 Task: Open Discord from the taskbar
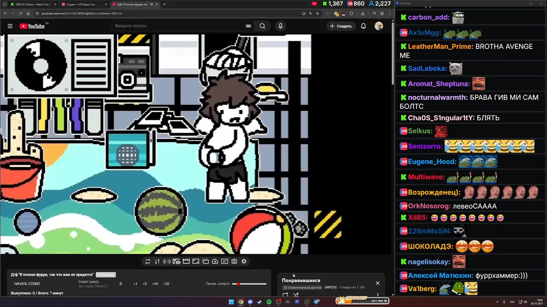pos(250,302)
